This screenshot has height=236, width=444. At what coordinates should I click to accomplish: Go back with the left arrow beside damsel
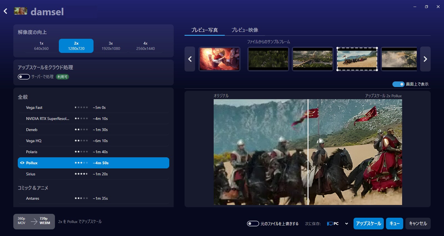click(x=5, y=11)
